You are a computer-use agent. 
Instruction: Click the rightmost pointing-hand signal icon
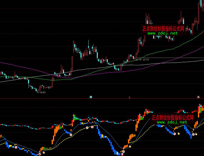pyautogui.click(x=197, y=134)
